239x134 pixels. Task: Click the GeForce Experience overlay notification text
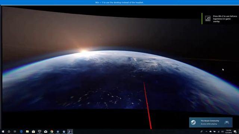(225, 19)
